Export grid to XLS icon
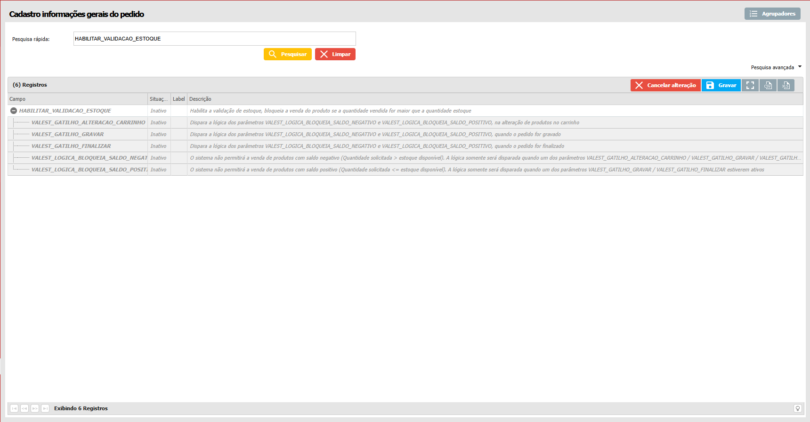 point(786,85)
